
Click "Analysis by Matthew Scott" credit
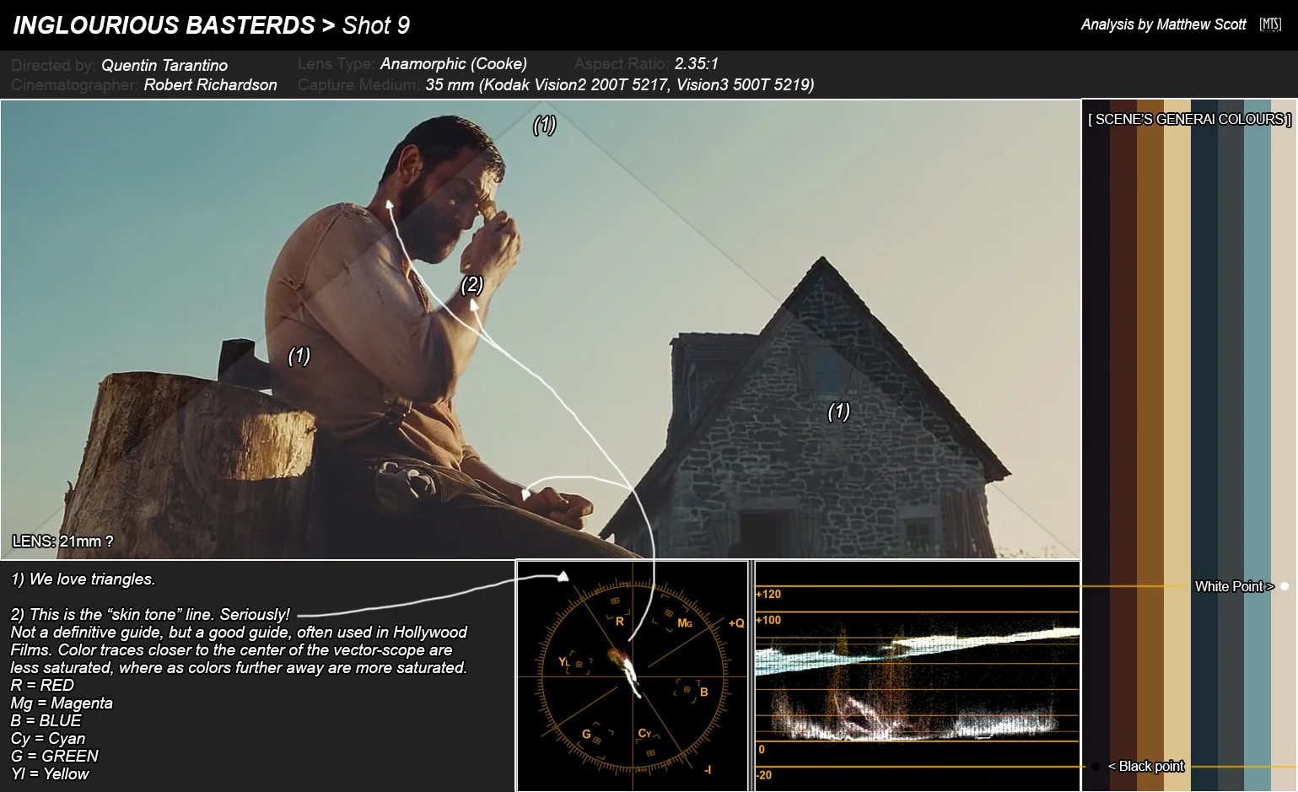(x=1163, y=24)
